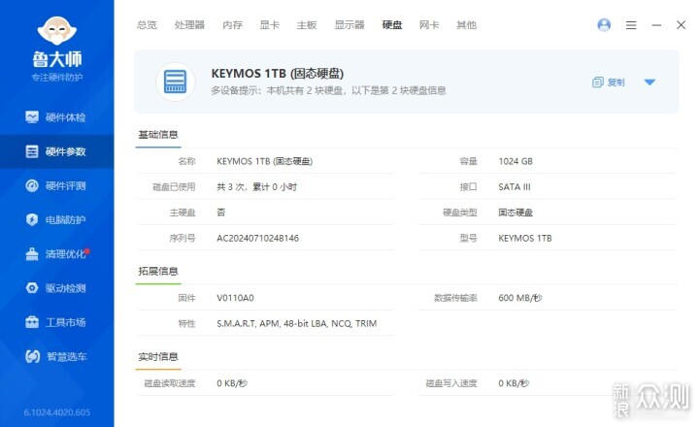Click firmware value V0110A0

pyautogui.click(x=235, y=298)
